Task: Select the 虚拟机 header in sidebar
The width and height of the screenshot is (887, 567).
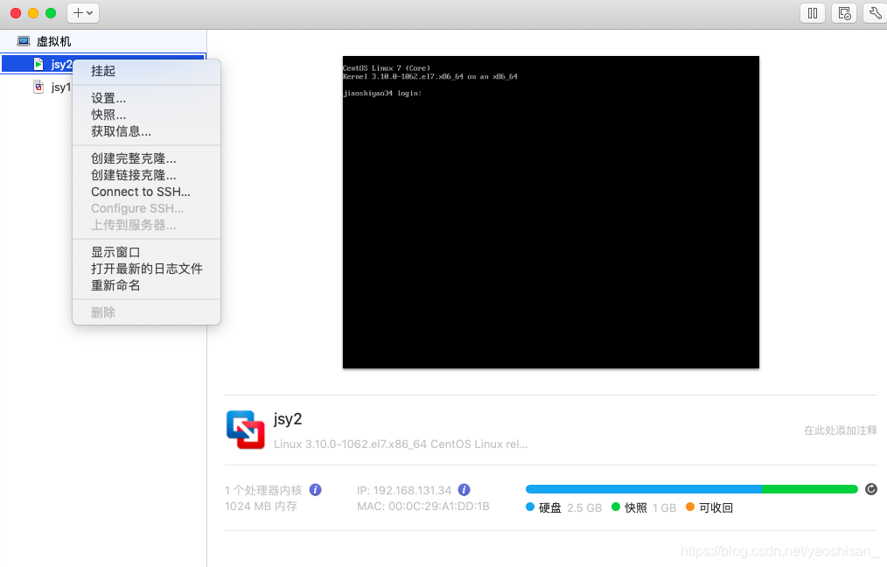Action: [x=103, y=41]
